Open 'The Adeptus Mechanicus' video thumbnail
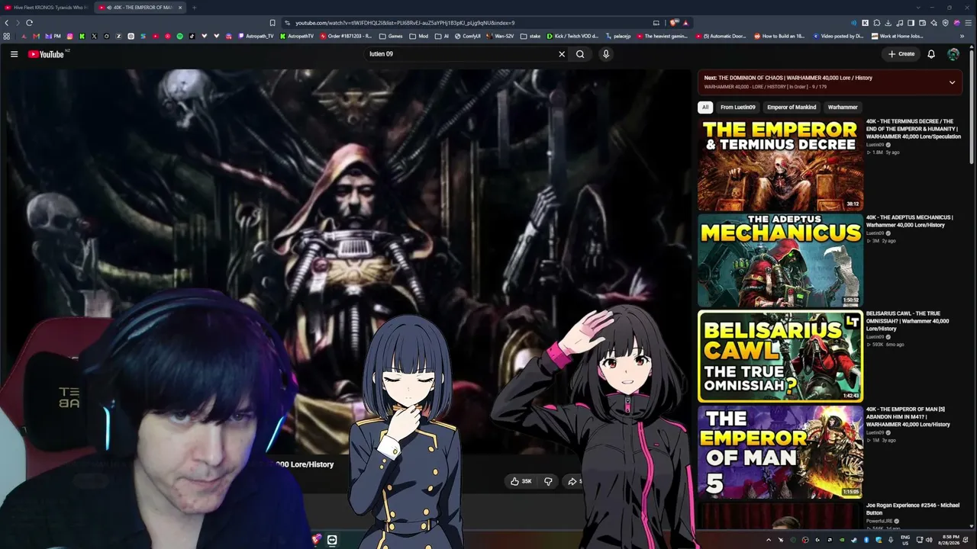Image resolution: width=977 pixels, height=549 pixels. pyautogui.click(x=780, y=260)
